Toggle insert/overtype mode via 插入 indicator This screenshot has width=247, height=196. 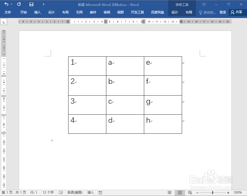point(90,193)
